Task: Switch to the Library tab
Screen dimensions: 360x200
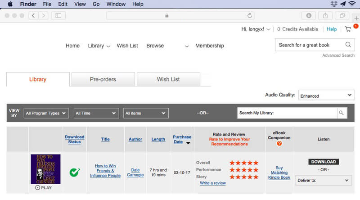Action: click(x=38, y=79)
